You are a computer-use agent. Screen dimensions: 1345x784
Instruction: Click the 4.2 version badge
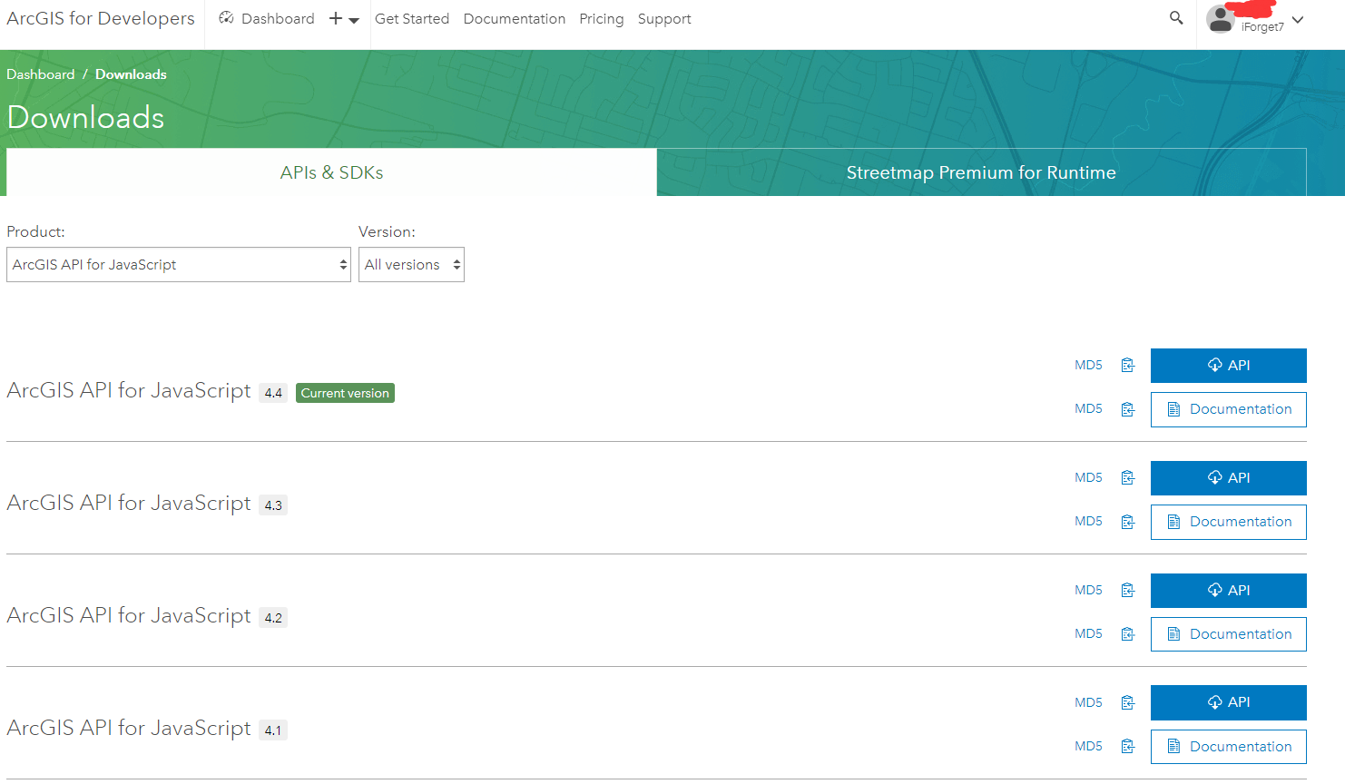[273, 618]
